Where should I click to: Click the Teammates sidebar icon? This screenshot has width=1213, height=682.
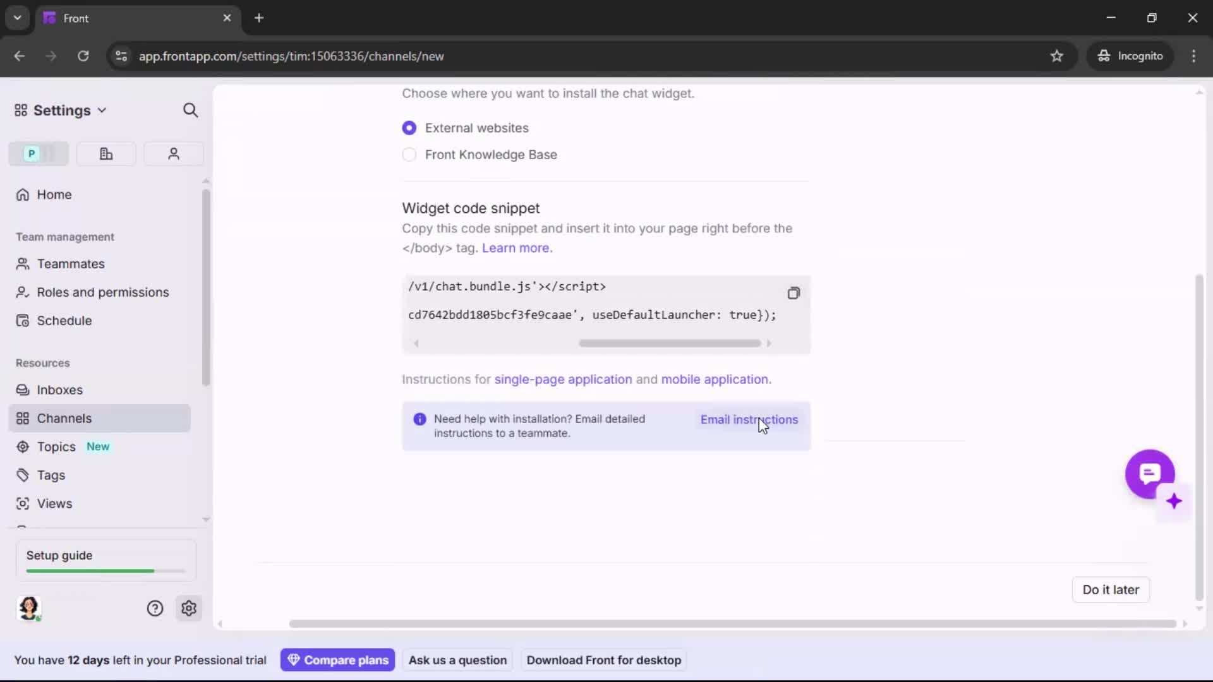coord(23,263)
